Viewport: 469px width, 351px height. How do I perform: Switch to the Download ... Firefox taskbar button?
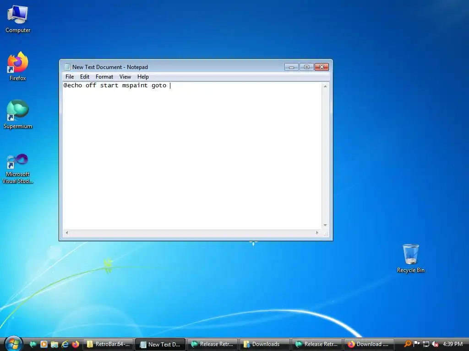tap(369, 344)
